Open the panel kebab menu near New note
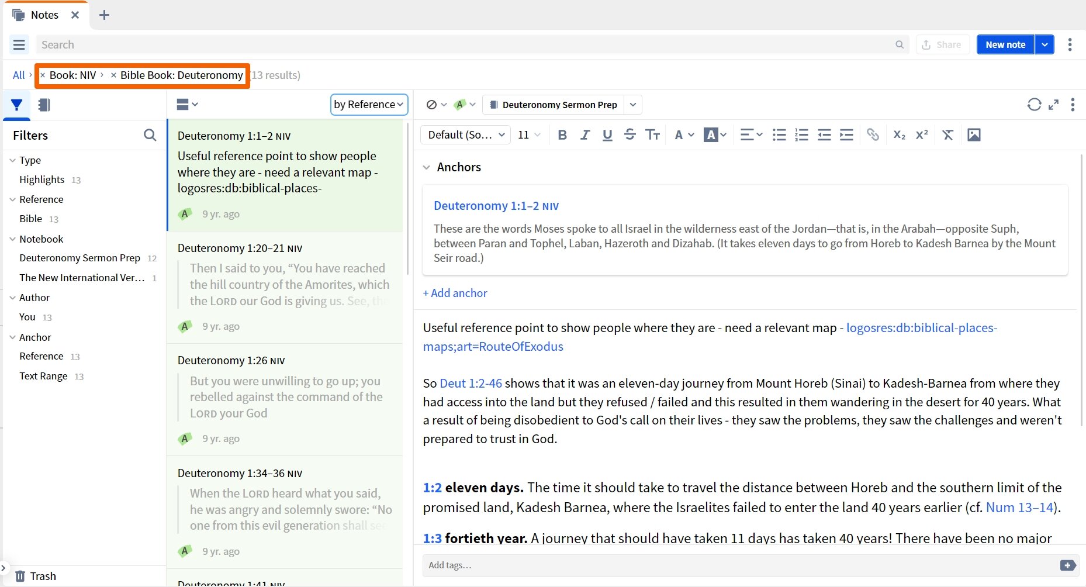 1070,44
